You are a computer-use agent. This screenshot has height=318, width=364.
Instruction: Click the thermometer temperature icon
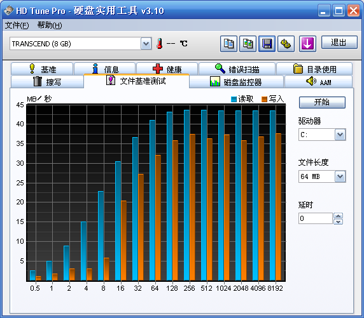(159, 43)
